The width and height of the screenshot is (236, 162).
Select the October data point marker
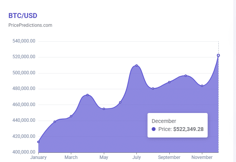tap(185, 75)
